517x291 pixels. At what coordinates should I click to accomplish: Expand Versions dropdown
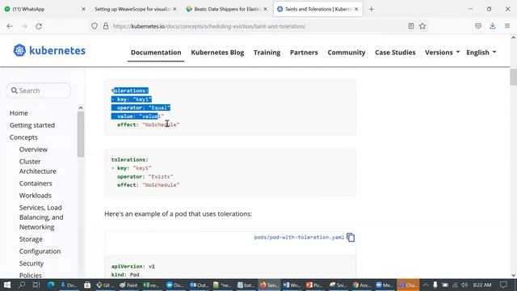pos(442,53)
